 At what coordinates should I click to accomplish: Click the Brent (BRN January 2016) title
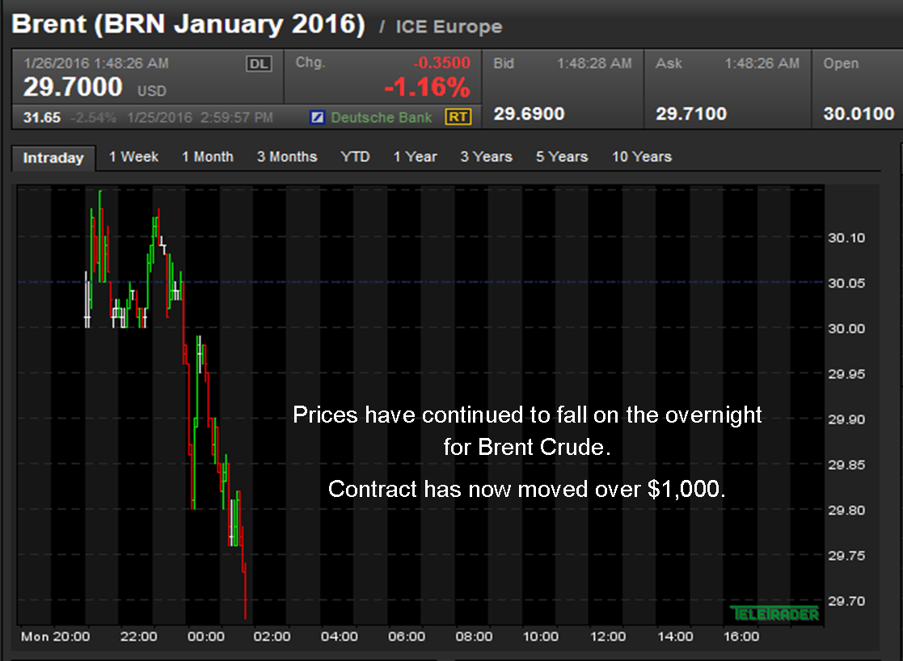coord(188,24)
